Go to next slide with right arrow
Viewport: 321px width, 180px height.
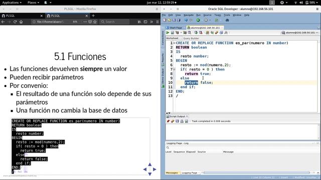pyautogui.click(x=154, y=169)
